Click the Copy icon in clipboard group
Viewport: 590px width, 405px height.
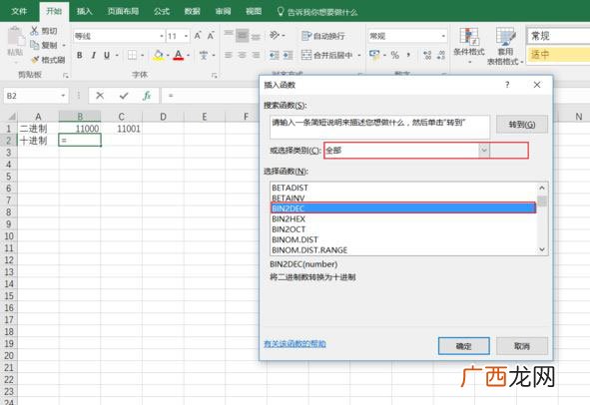(35, 45)
